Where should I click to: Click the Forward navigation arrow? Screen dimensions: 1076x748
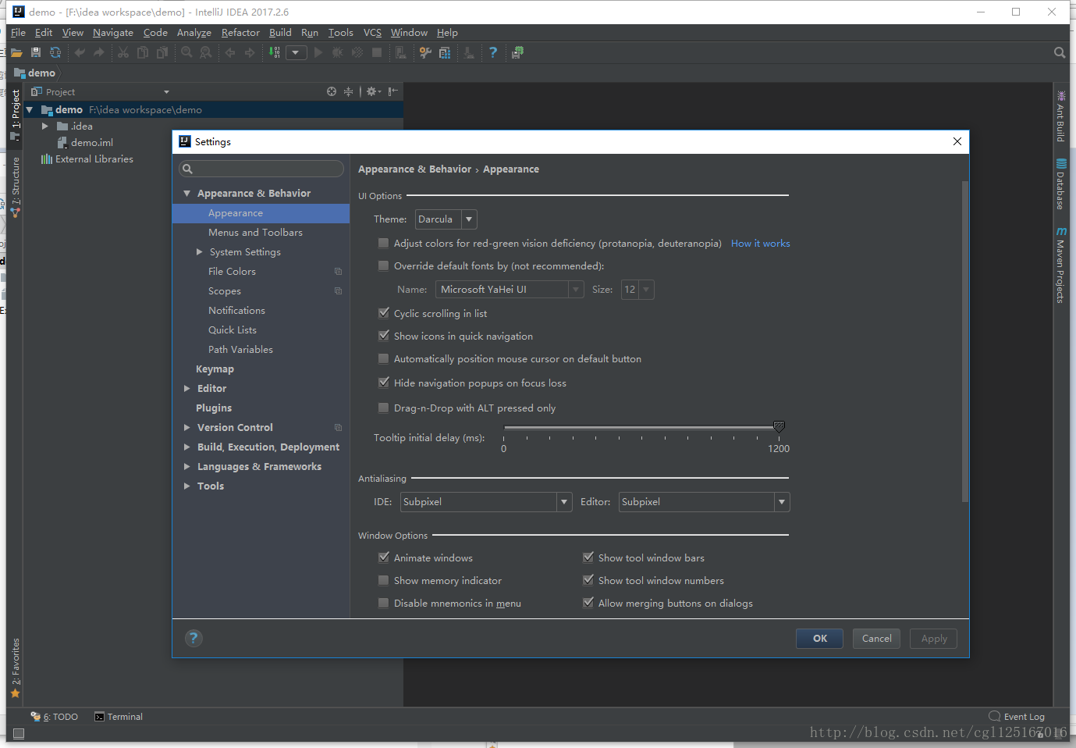point(250,52)
